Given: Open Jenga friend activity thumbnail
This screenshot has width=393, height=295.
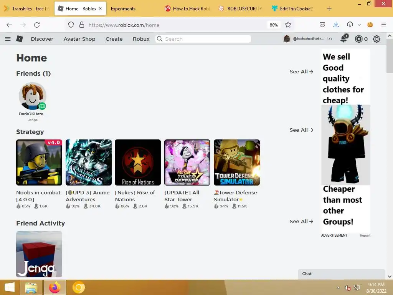Looking at the screenshot, I should point(39,254).
